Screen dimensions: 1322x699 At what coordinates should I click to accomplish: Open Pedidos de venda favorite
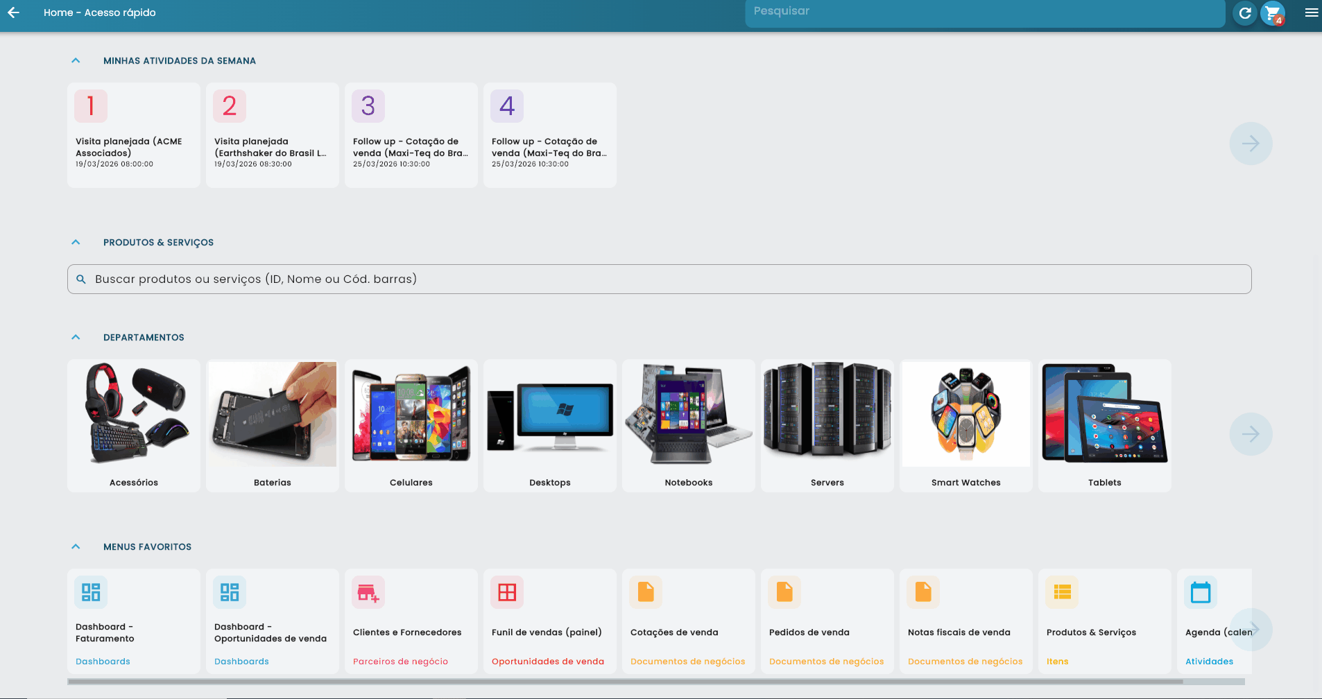pyautogui.click(x=827, y=621)
